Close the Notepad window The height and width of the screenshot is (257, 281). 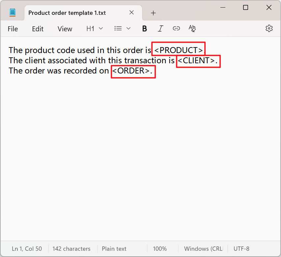click(269, 7)
